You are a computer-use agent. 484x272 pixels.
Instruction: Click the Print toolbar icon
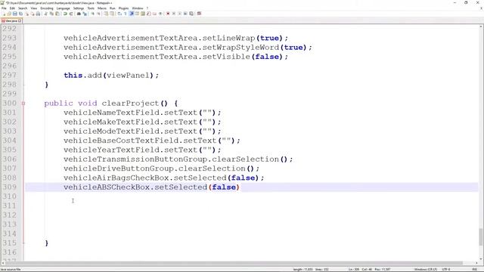(38, 14)
